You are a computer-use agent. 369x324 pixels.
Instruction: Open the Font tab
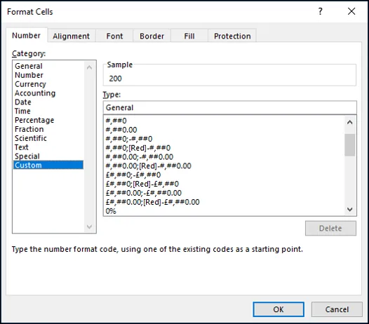pyautogui.click(x=114, y=36)
